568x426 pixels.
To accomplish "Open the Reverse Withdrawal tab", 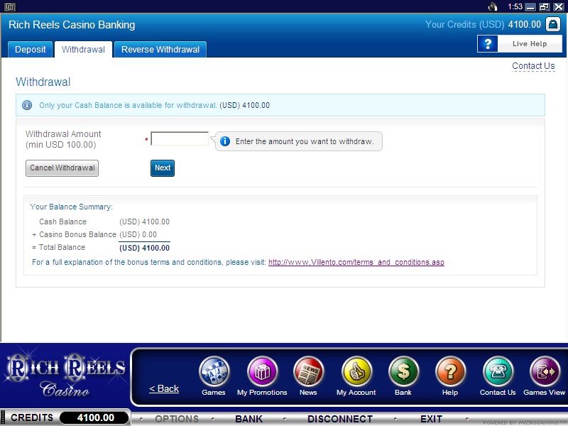I will (160, 49).
